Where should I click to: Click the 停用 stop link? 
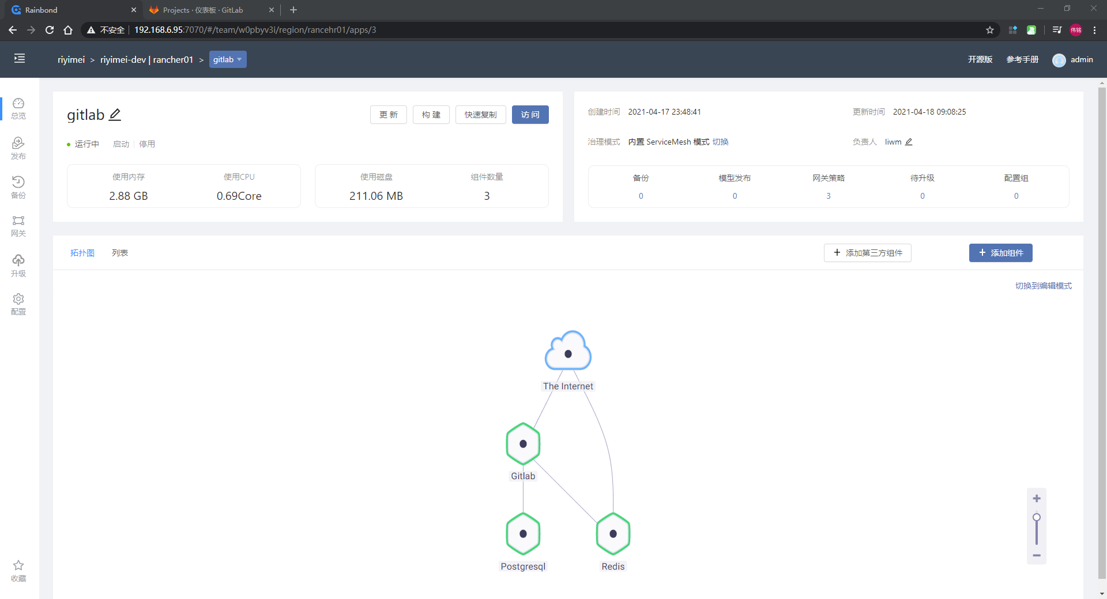tap(147, 144)
